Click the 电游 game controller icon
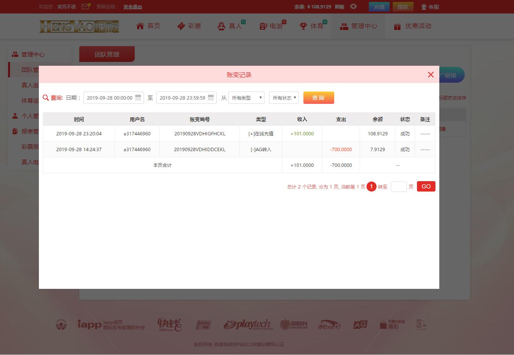 [x=263, y=26]
